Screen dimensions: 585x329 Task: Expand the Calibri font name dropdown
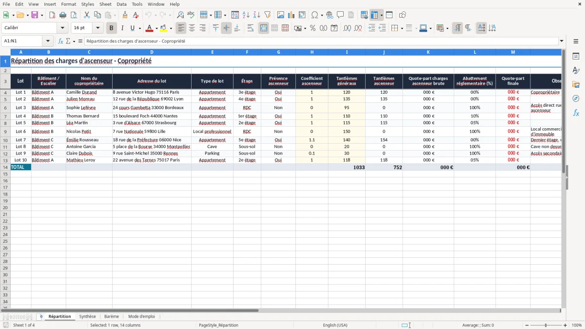(62, 28)
